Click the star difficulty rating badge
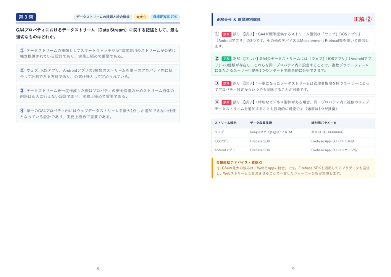The image size is (391, 277). pyautogui.click(x=141, y=17)
